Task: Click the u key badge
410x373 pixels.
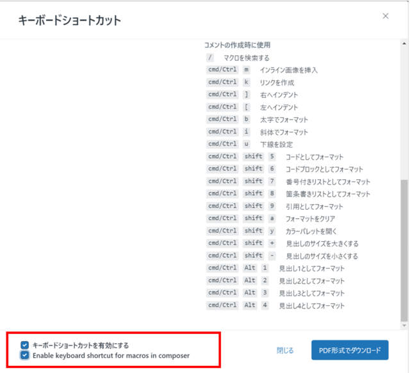Action: click(x=246, y=144)
